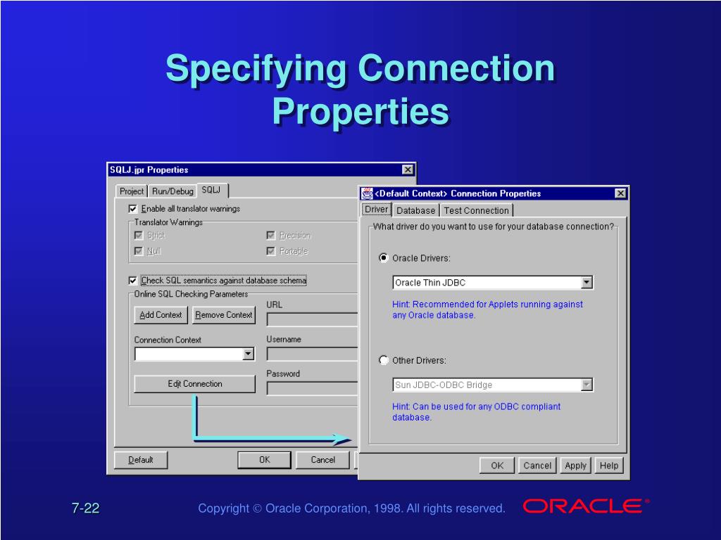Click Help in Connection Properties dialog

(609, 465)
